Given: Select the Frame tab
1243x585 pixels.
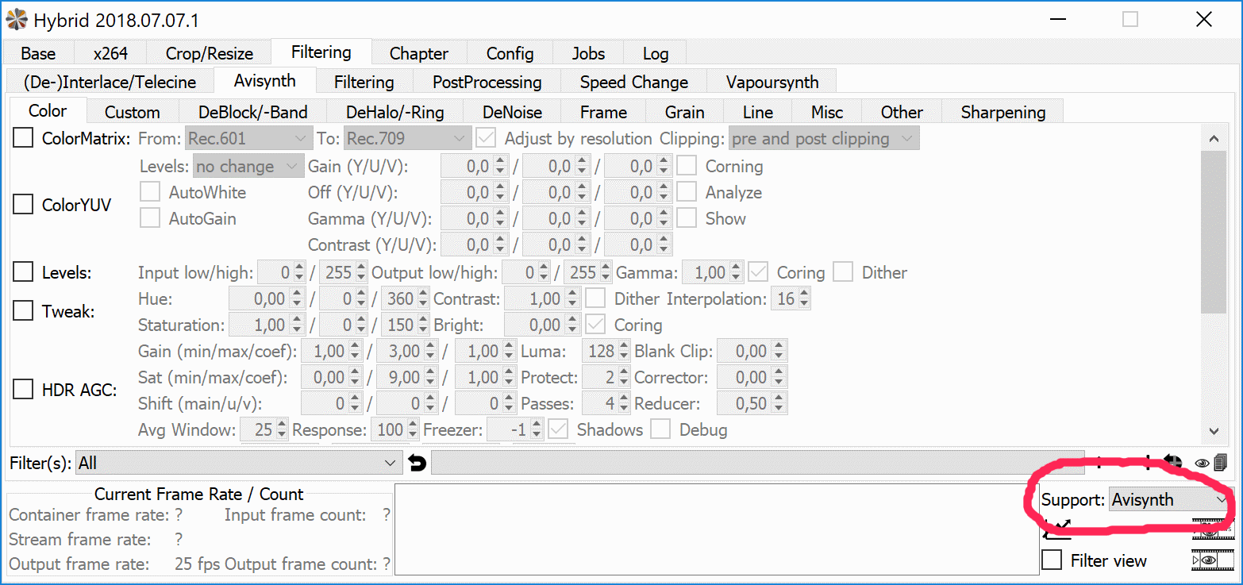Looking at the screenshot, I should coord(603,112).
